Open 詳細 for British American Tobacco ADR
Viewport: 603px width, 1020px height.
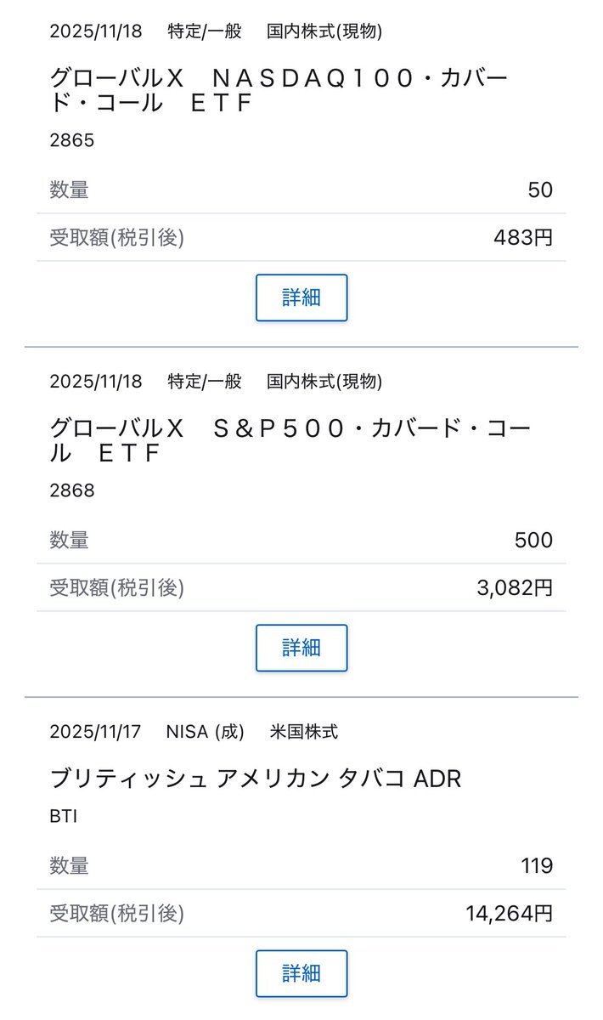click(x=301, y=973)
